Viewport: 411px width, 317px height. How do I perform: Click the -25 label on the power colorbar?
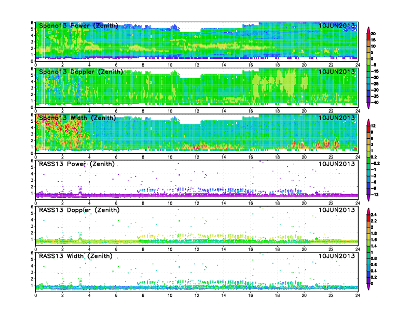[x=375, y=84]
